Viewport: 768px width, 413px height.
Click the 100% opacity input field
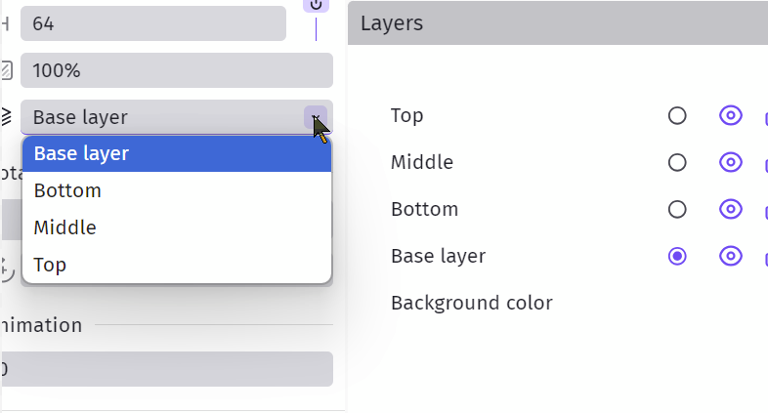[176, 70]
